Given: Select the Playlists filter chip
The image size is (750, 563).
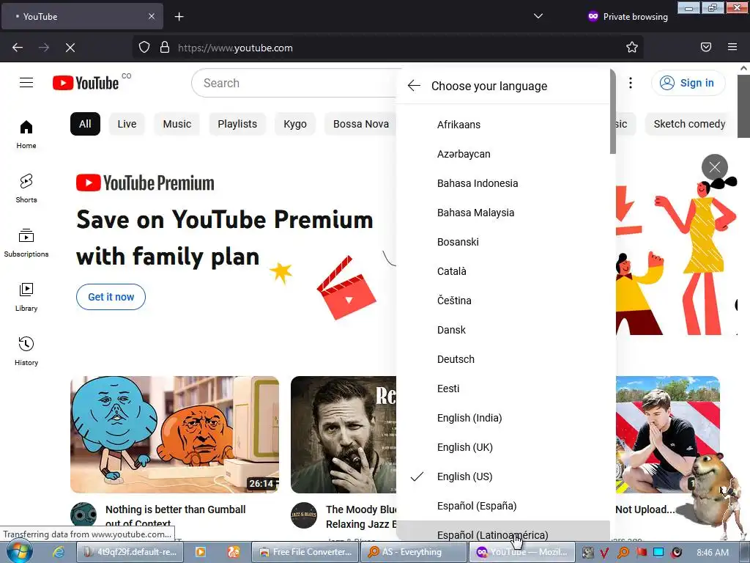Looking at the screenshot, I should [x=237, y=124].
